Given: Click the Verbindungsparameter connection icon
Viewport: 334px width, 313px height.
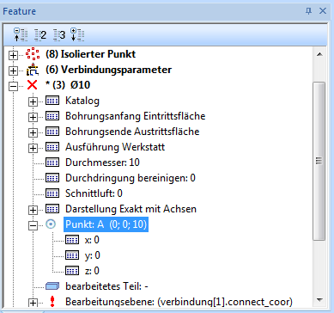Looking at the screenshot, I should 34,70.
